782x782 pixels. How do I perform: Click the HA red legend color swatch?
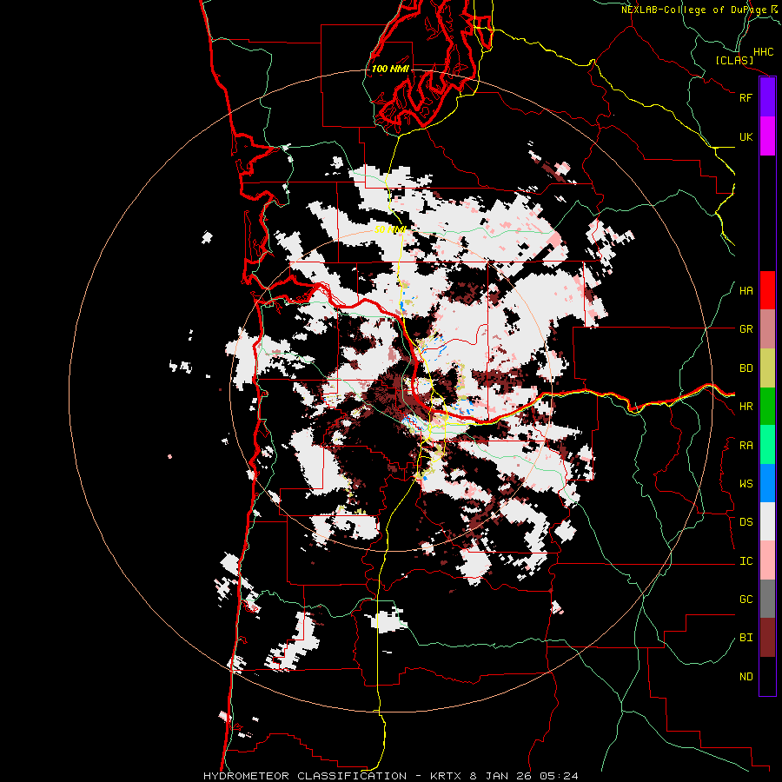point(767,290)
